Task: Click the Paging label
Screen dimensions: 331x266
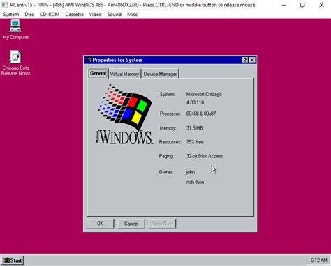Action: click(x=166, y=156)
